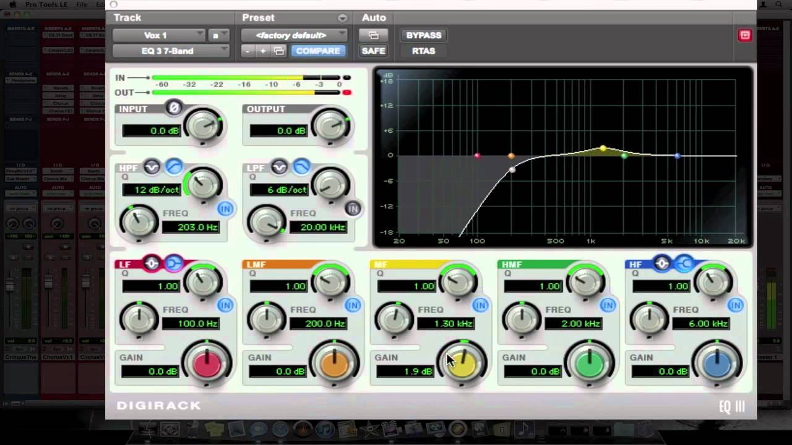
Task: Select the LPF notch filter type icon
Action: (x=279, y=167)
